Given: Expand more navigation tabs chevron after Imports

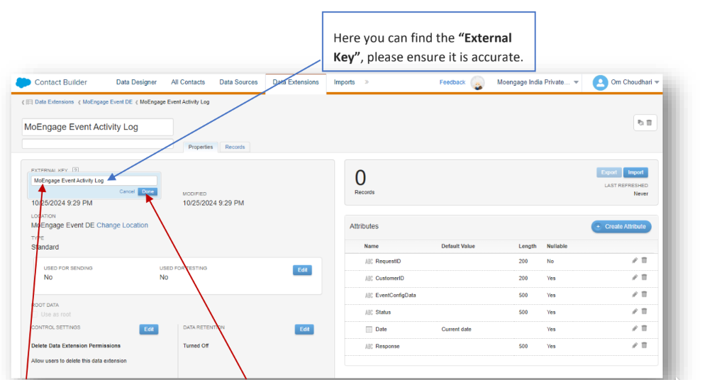Looking at the screenshot, I should coord(367,82).
